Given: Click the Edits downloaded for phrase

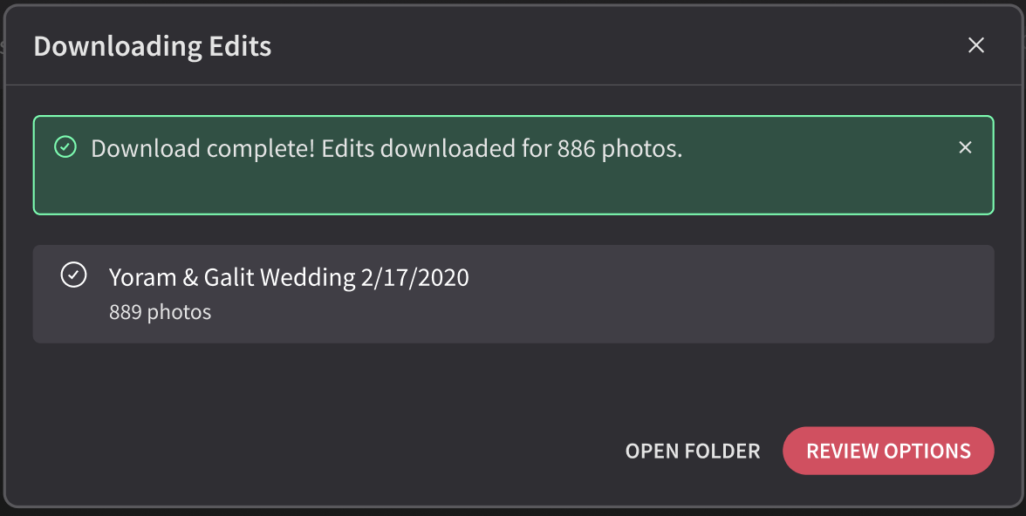Looking at the screenshot, I should [436, 148].
